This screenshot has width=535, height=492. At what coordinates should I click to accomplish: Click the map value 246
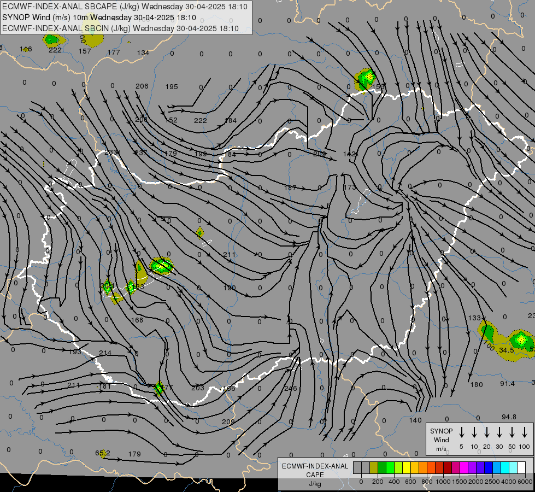(290, 389)
